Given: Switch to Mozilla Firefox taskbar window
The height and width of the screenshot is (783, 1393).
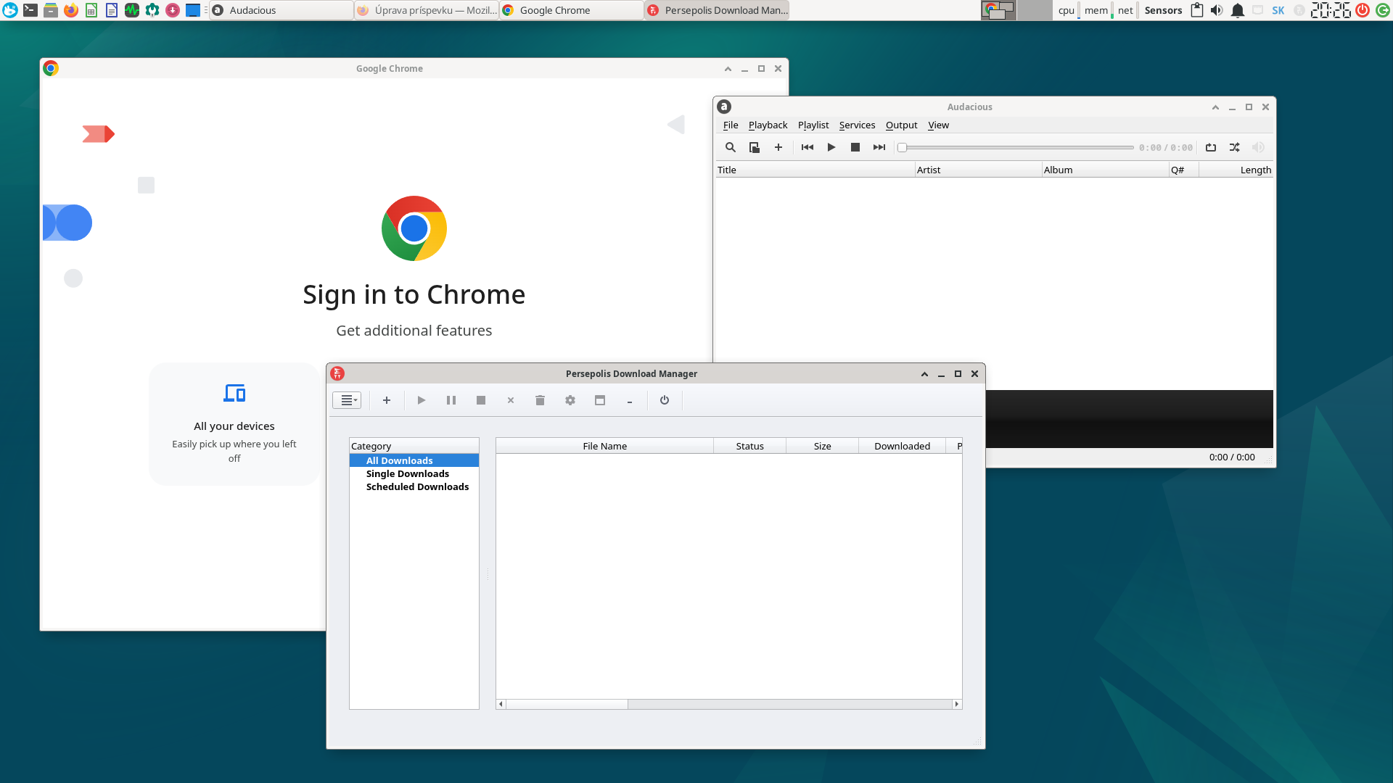Looking at the screenshot, I should [x=427, y=10].
